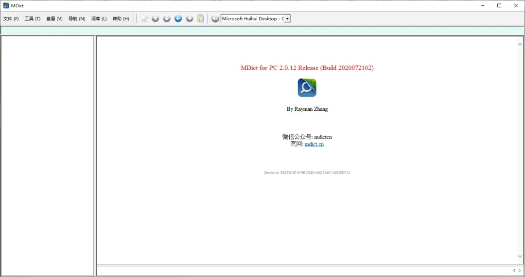Click the down arrow toolbar icon
This screenshot has width=525, height=277.
pyautogui.click(x=167, y=18)
